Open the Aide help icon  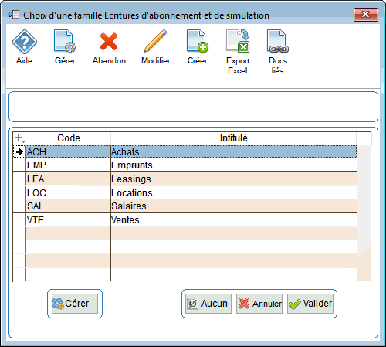tap(25, 42)
